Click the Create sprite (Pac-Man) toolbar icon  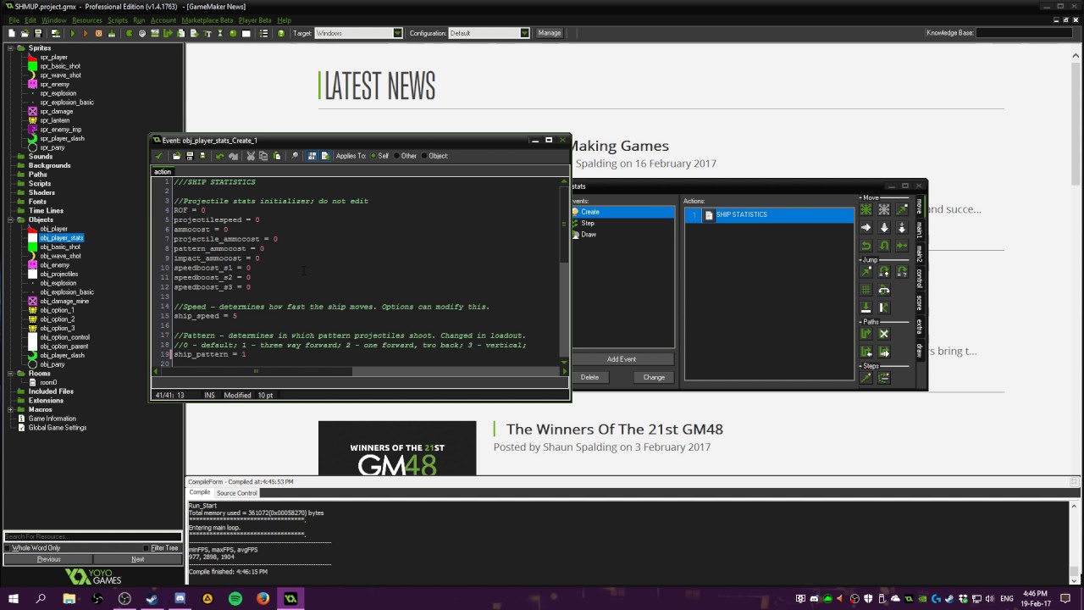point(129,33)
